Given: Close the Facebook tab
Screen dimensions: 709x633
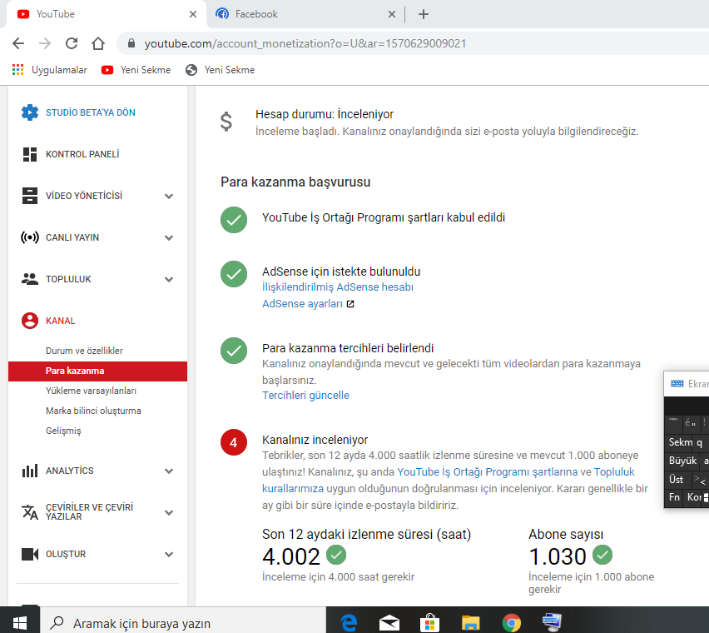Looking at the screenshot, I should 392,14.
